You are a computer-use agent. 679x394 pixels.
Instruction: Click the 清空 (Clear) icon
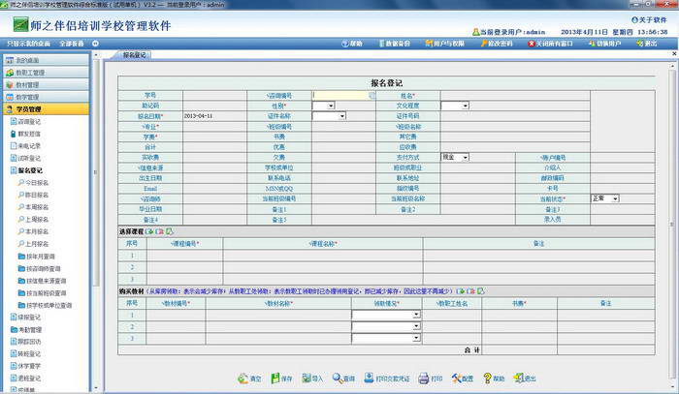pos(249,379)
